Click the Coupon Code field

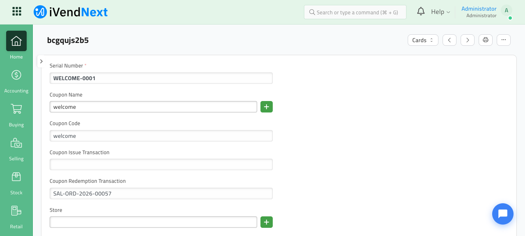161,136
